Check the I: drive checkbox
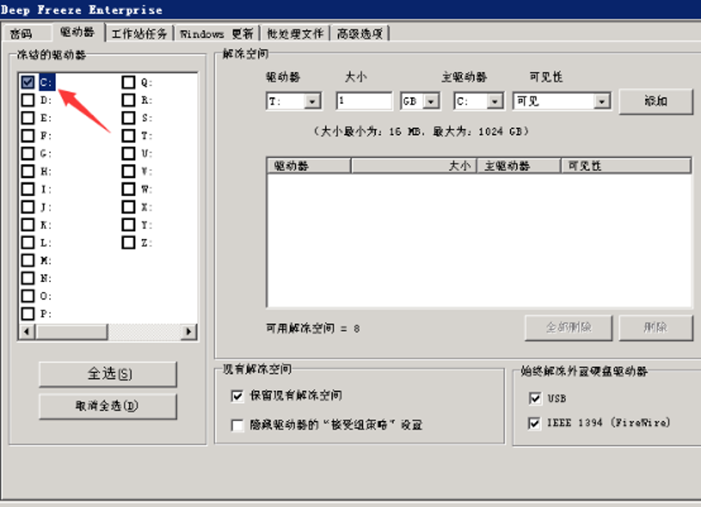Viewport: 701px width, 507px height. (x=28, y=189)
